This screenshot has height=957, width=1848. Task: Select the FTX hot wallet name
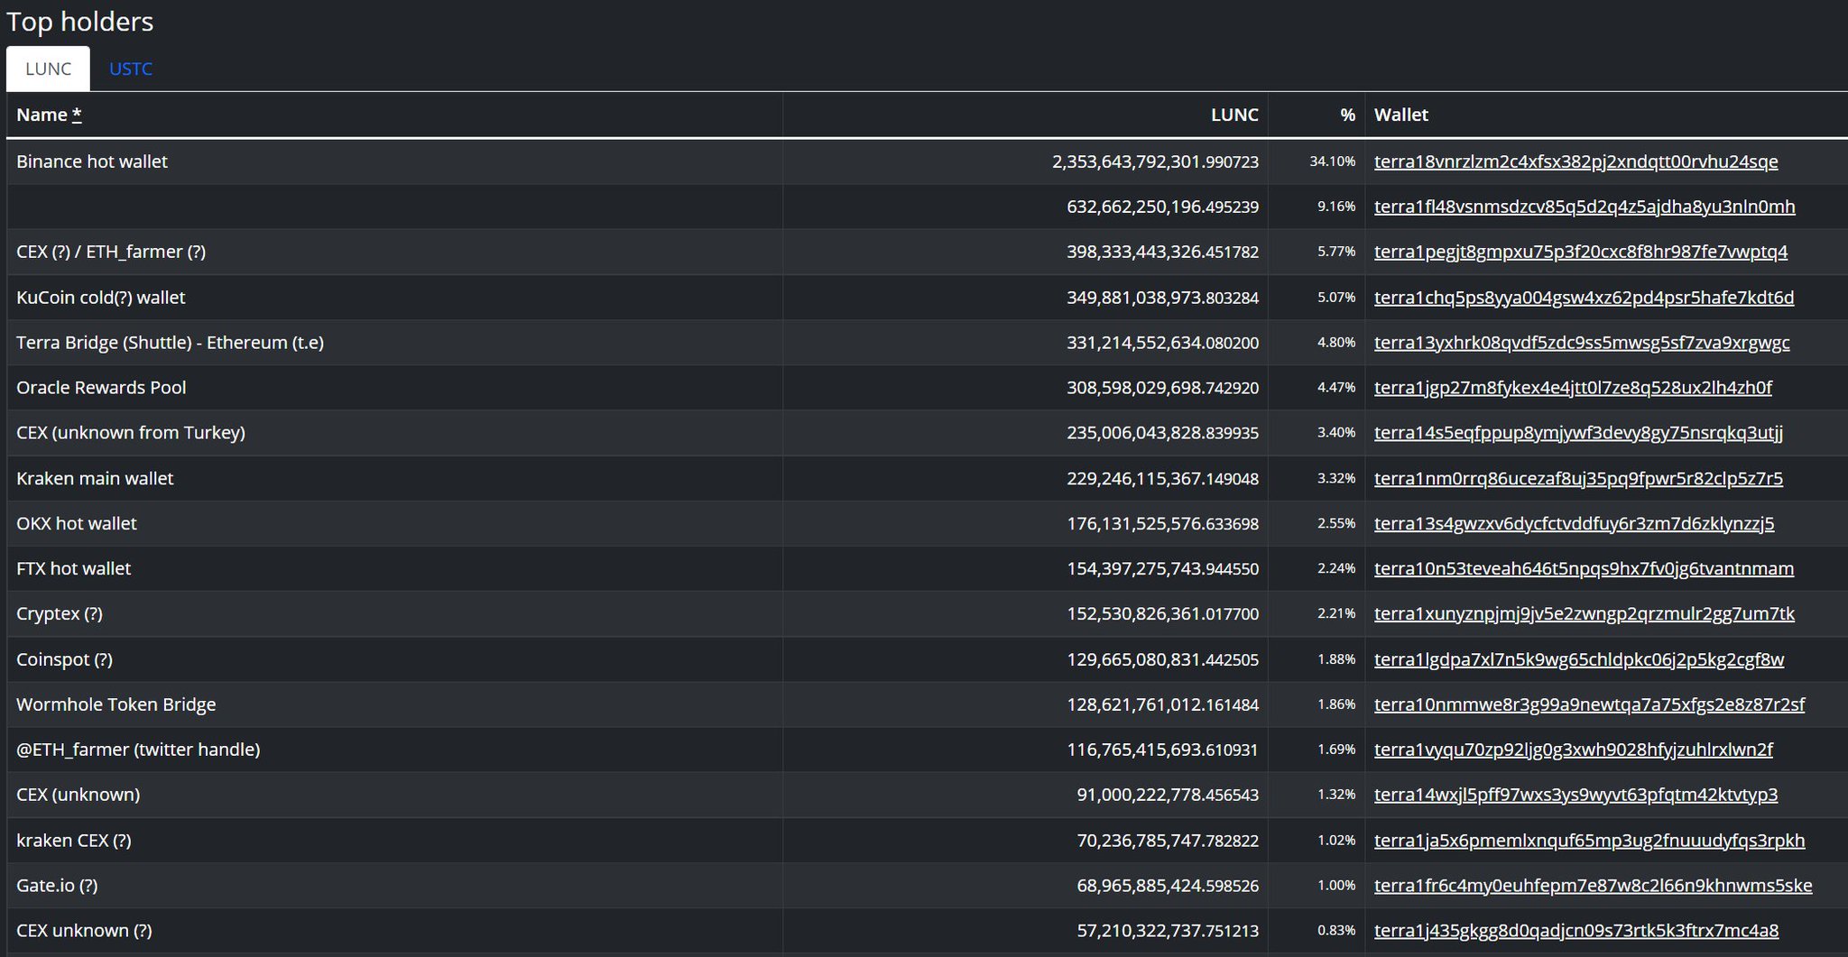(73, 568)
